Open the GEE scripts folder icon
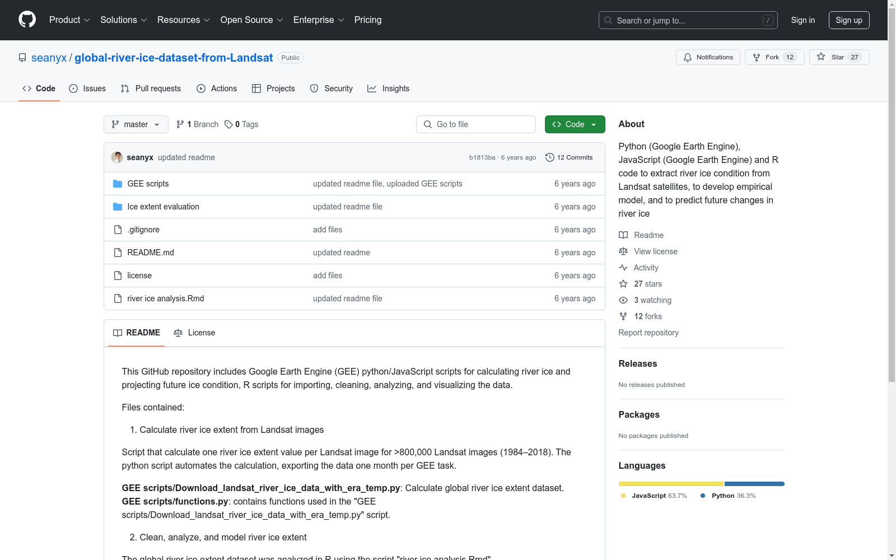896x560 pixels. coord(118,184)
